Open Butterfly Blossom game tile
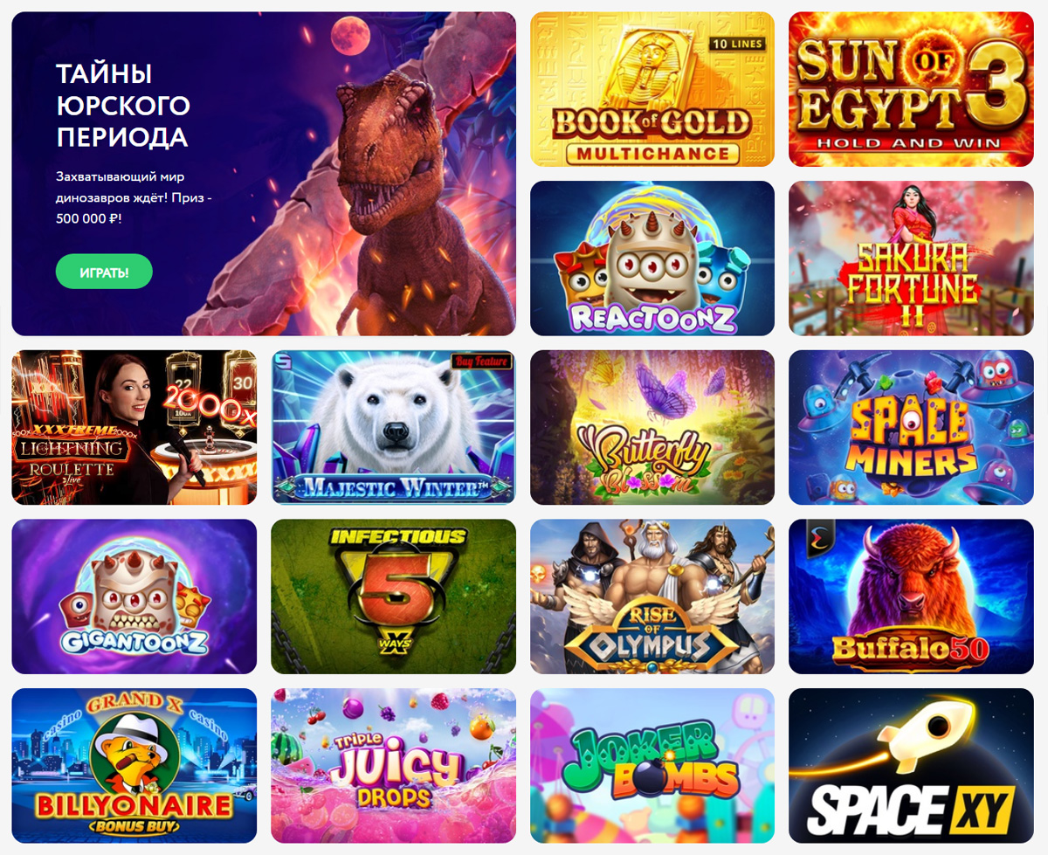Viewport: 1048px width, 855px height. pyautogui.click(x=652, y=428)
